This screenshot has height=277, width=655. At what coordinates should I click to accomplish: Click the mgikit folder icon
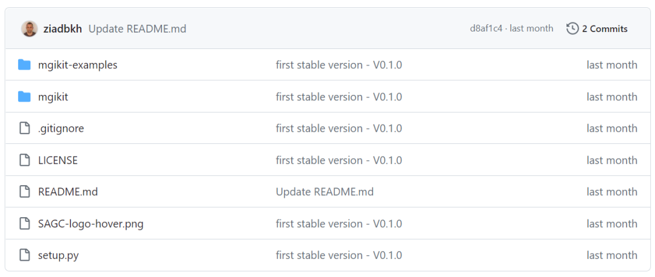coord(24,97)
